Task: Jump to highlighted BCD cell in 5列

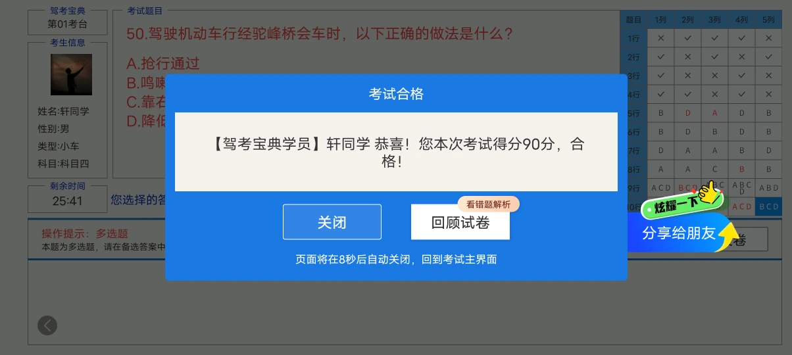Action: coord(768,206)
